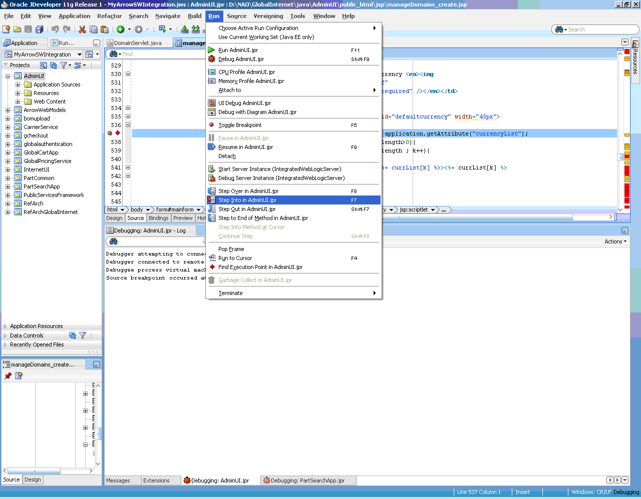Toggle Insert mode in the status bar
641x499 pixels.
click(522, 492)
